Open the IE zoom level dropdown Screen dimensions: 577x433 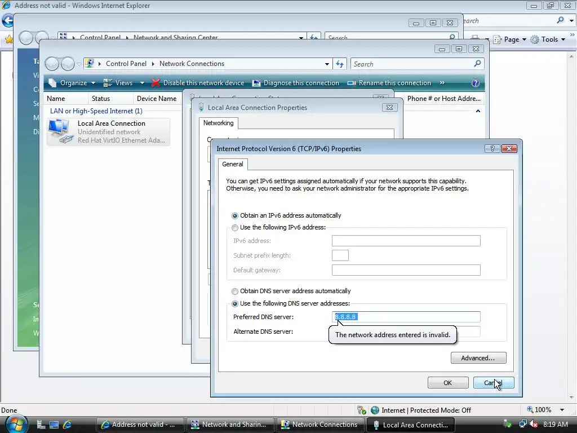point(562,410)
